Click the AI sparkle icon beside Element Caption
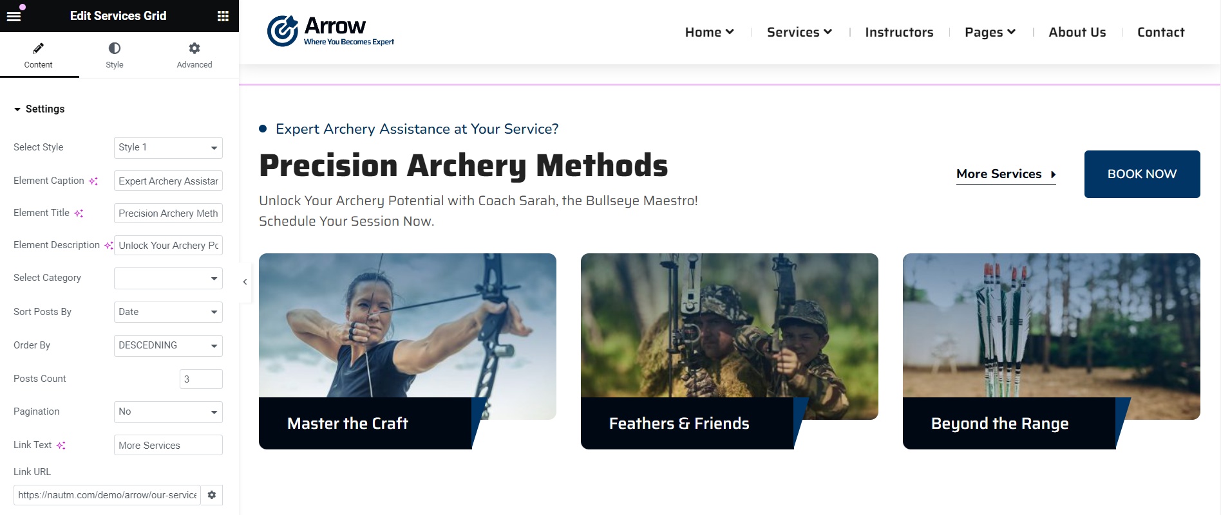 click(x=93, y=181)
